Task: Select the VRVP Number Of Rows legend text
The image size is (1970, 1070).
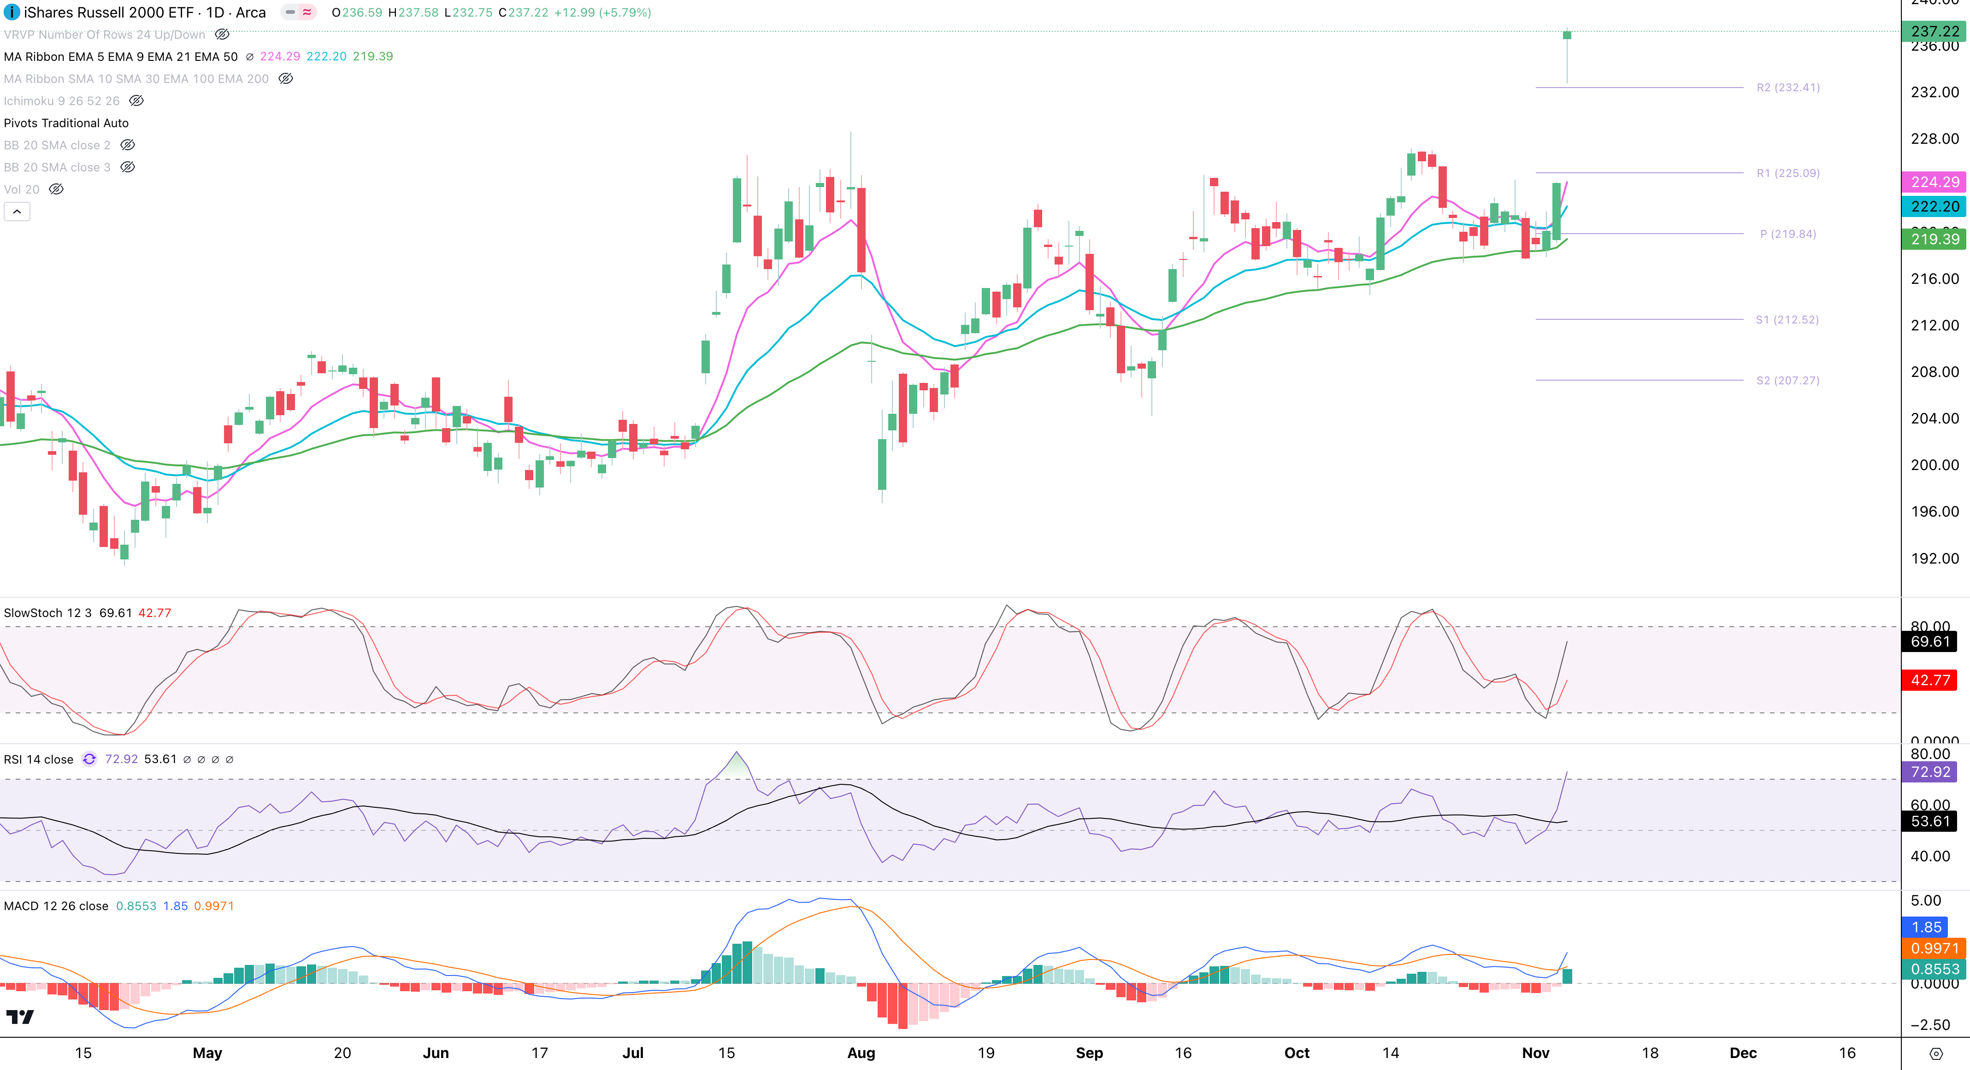Action: (105, 35)
